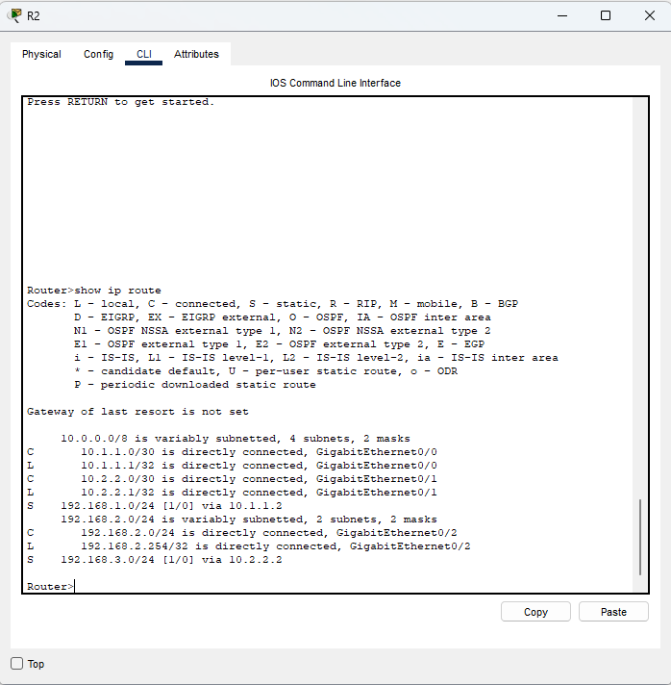
Task: Click the R2 Packet Tracer window icon
Action: point(14,15)
